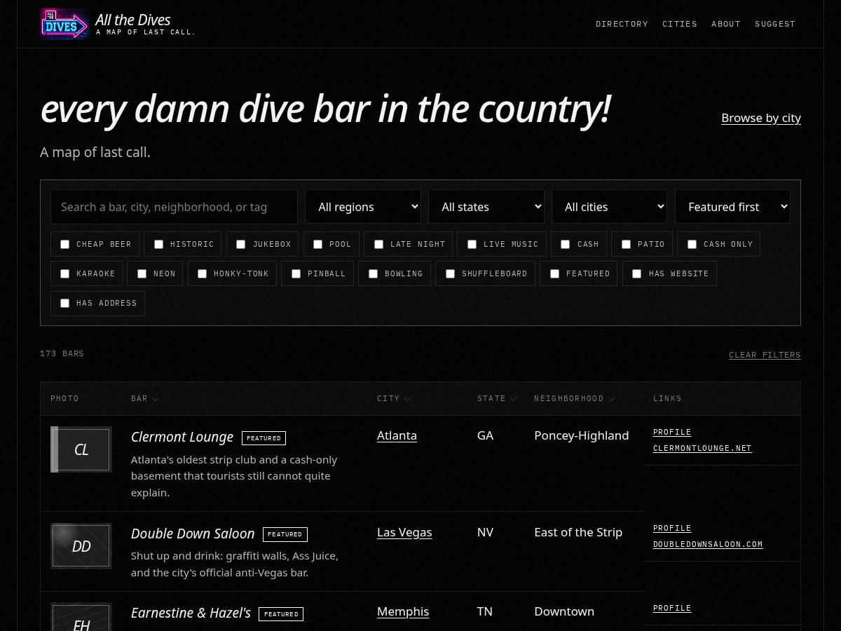
Task: Open the Clermont Lounge CL photo thumbnail
Action: (81, 449)
